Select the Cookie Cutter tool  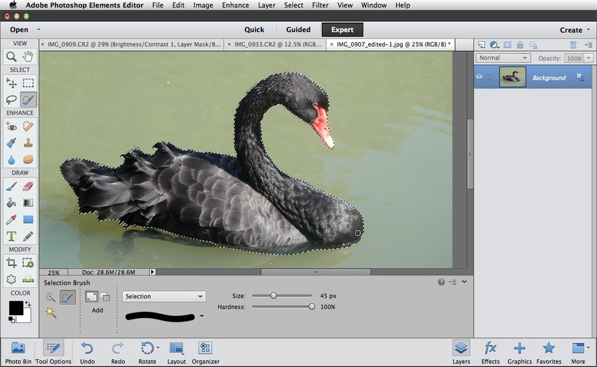11,279
